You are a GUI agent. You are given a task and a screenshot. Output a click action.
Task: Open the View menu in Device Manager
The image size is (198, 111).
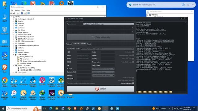23,10
